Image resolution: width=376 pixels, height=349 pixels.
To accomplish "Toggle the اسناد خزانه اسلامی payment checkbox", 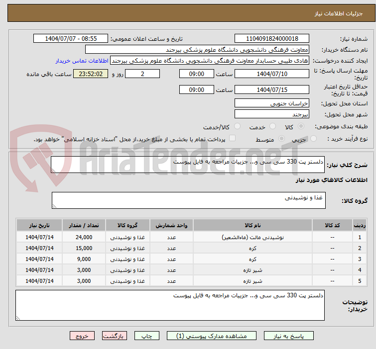I will coord(232,139).
